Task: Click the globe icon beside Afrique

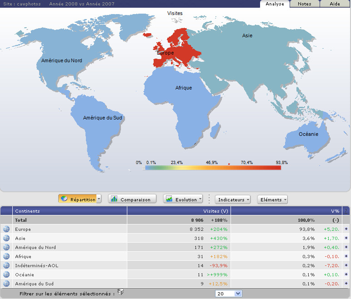Action: click(x=6, y=256)
